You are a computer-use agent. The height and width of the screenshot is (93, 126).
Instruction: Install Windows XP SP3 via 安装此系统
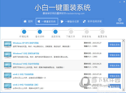[114, 45]
